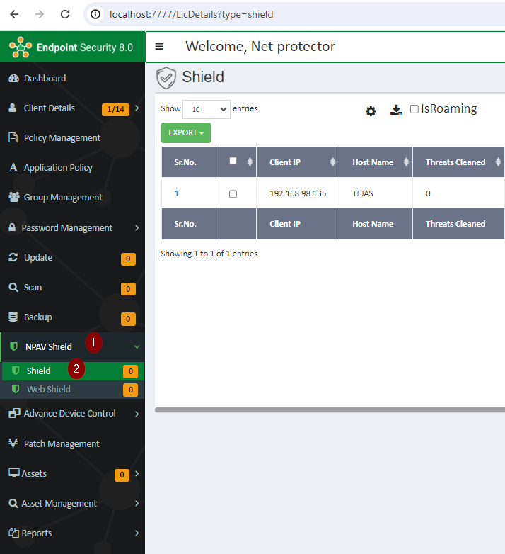Click the Web Shield count badge
Viewport: 505px width, 554px height.
coord(130,390)
